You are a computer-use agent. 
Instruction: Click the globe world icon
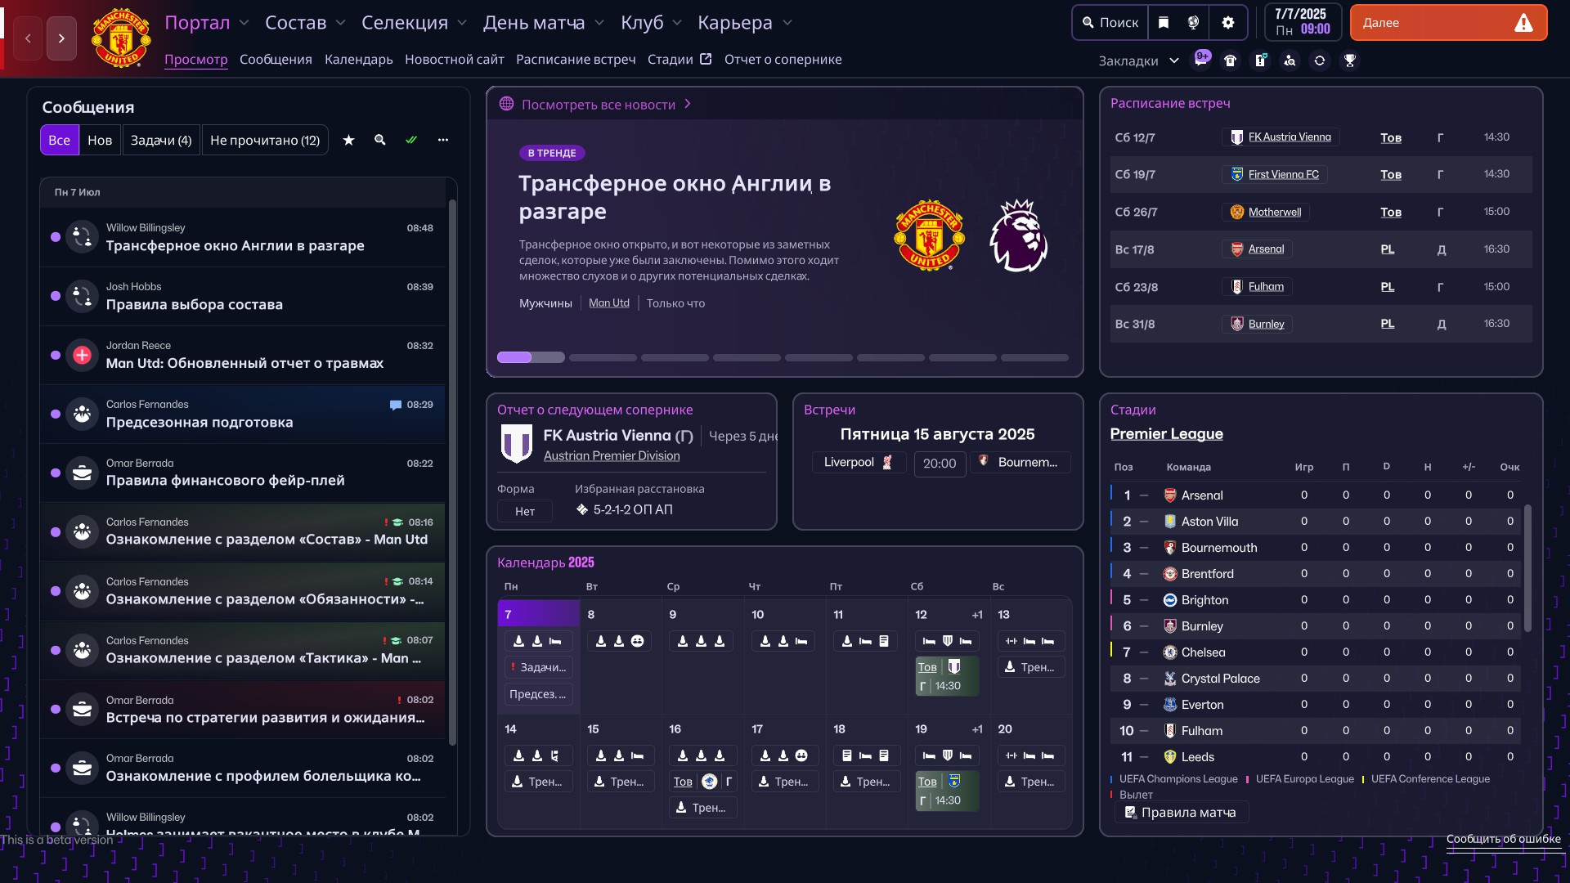pos(1194,23)
